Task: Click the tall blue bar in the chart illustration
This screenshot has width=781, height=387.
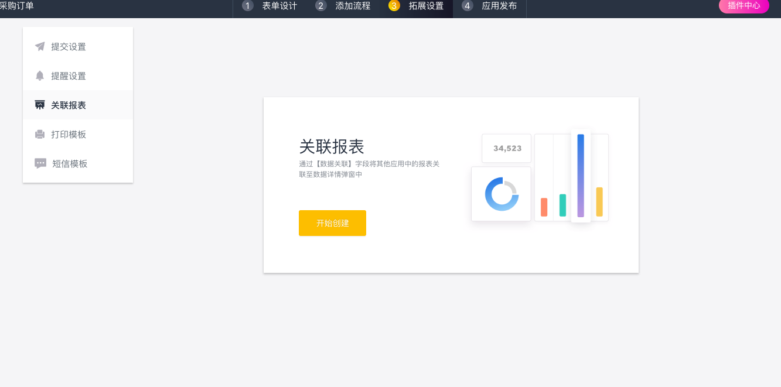Action: pyautogui.click(x=581, y=176)
